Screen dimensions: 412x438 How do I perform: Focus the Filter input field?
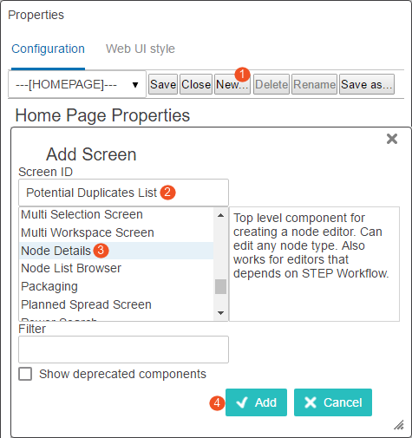(x=123, y=350)
